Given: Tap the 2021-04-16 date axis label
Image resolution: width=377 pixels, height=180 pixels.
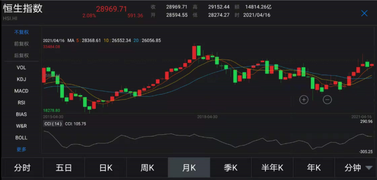Looking at the screenshot, I should tap(362, 117).
